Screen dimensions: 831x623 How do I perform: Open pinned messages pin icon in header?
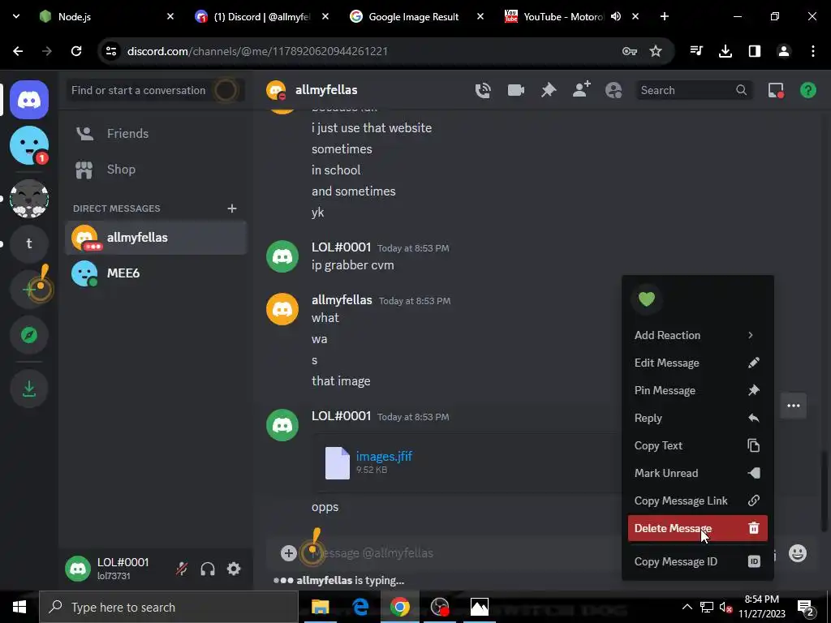click(549, 90)
